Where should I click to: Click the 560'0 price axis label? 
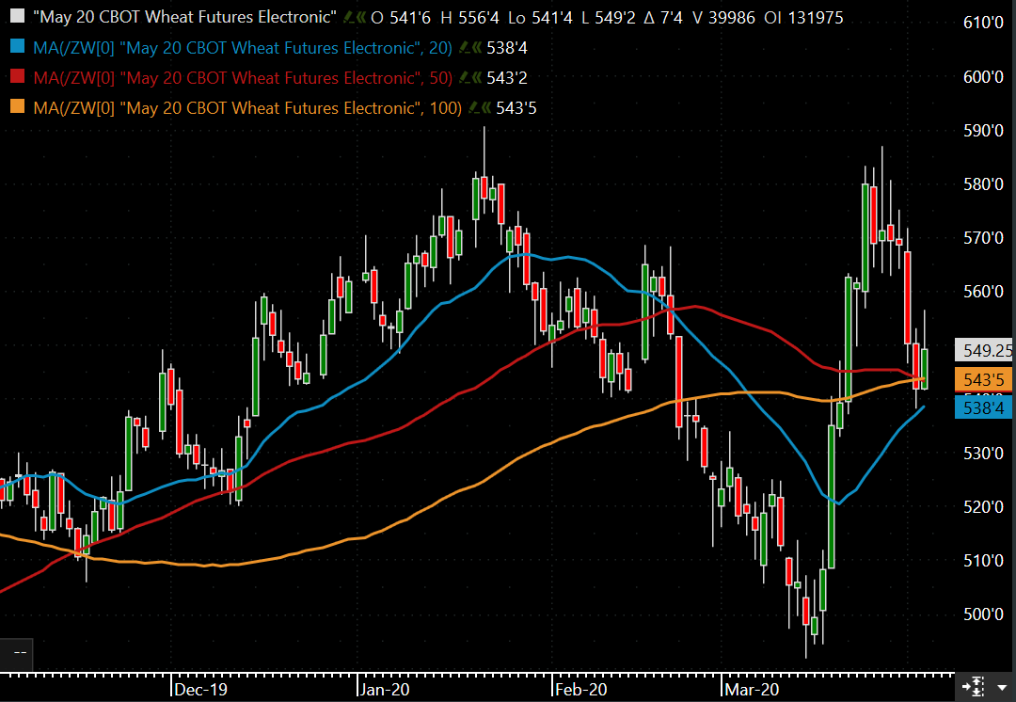984,292
